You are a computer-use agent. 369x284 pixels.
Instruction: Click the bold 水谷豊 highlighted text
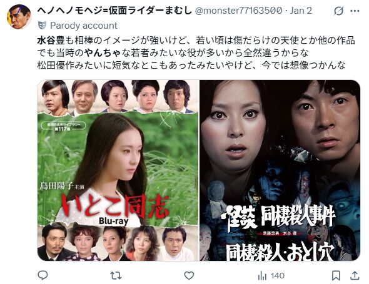click(x=51, y=41)
